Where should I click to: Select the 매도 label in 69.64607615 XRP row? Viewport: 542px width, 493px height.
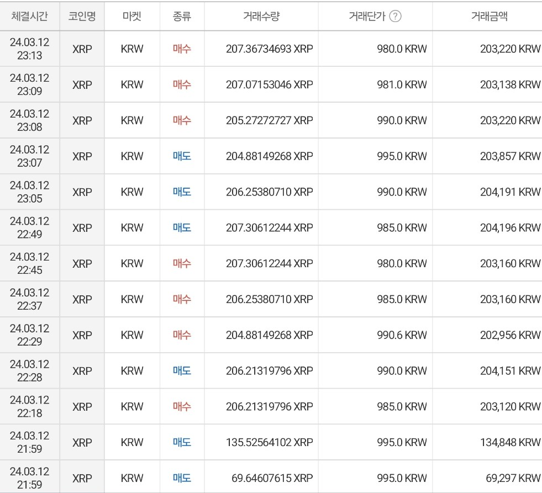pos(182,478)
